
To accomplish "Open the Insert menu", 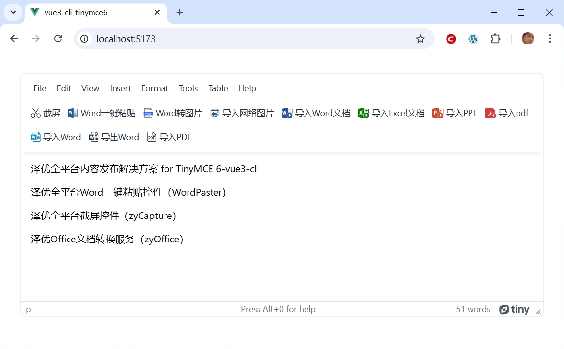I will point(120,88).
